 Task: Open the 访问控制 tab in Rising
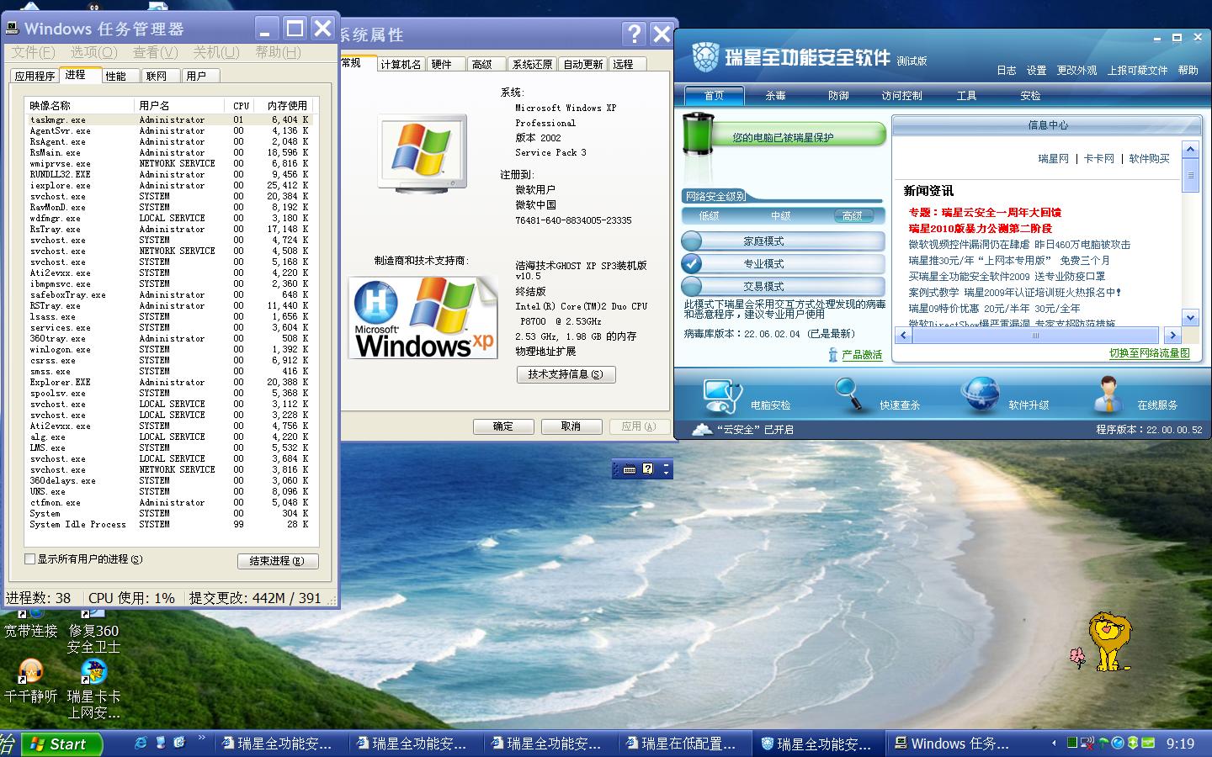(x=902, y=96)
